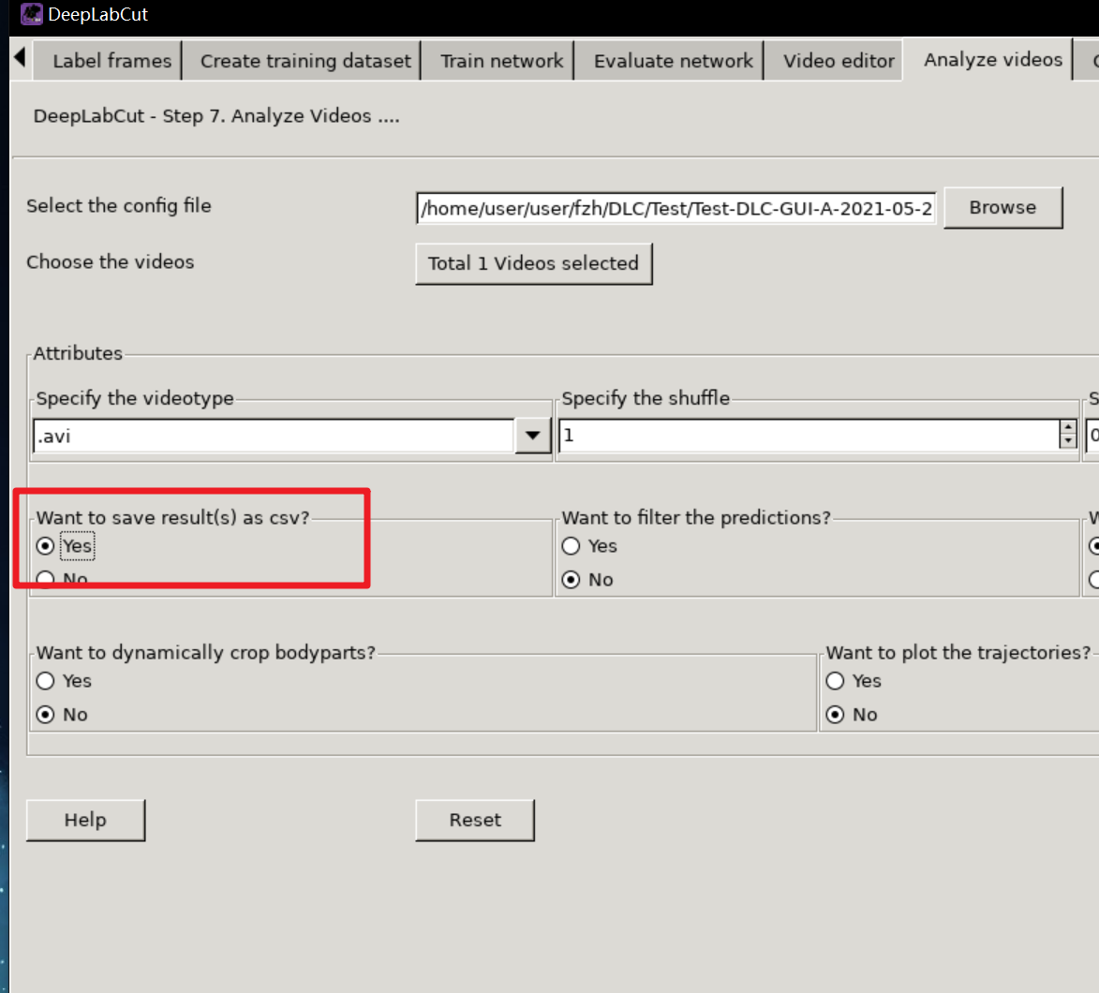1099x993 pixels.
Task: Click the shuffle value field
Action: click(x=809, y=436)
